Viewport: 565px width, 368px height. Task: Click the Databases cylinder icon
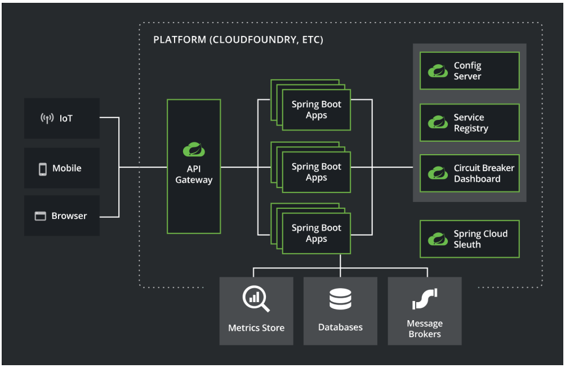340,299
